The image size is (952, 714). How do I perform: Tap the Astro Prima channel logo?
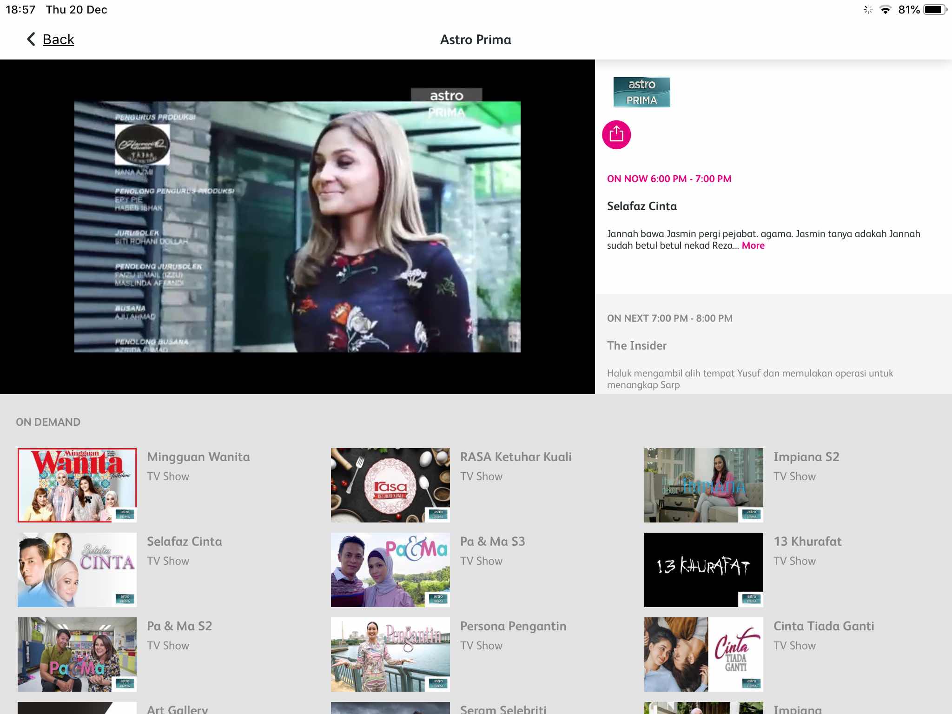click(641, 92)
